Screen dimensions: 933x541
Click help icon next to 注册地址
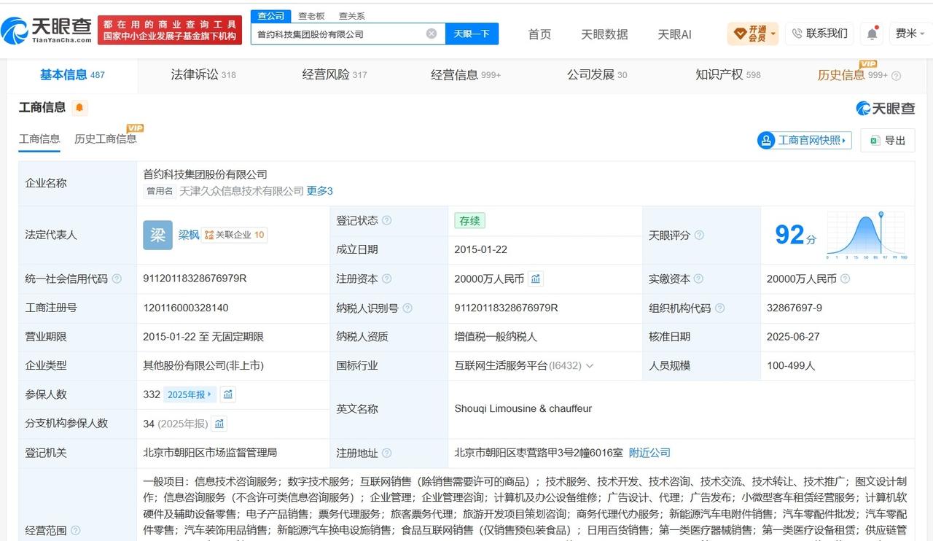[386, 453]
